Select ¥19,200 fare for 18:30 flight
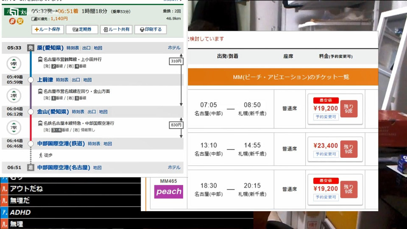Screen dimensions: 407x229 (x=326, y=189)
